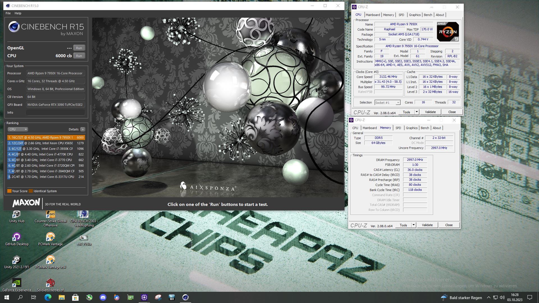
Task: Click Close button in upper CPU-Z window
Action: pos(452,112)
